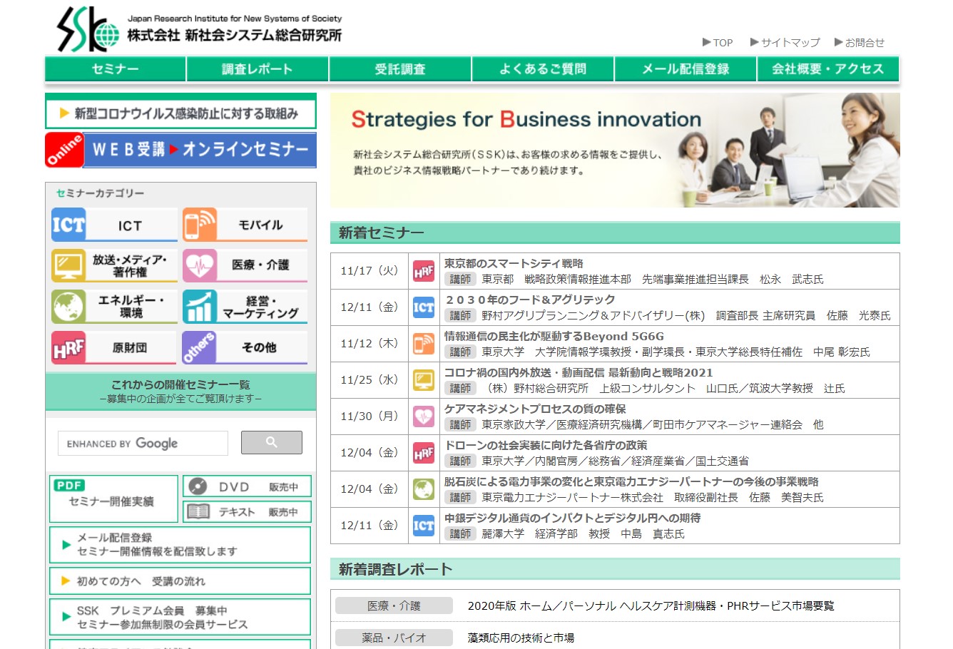Open ドローンの社会実装に向けた各省庁の政策 link
This screenshot has height=649, width=953.
click(546, 445)
